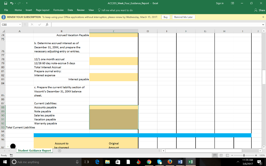
Task: Click the Remind Me Later button
Action: pyautogui.click(x=183, y=17)
